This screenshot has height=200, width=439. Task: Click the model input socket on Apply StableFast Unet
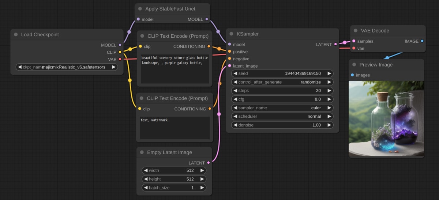pos(138,19)
